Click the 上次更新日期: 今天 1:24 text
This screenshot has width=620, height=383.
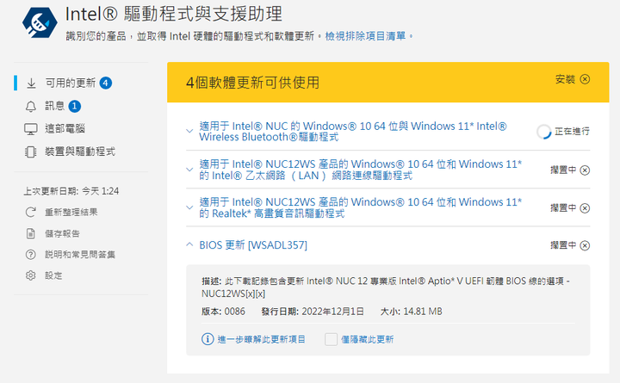(x=71, y=191)
